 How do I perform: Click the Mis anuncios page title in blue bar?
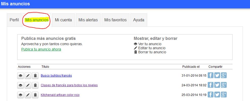15,4
